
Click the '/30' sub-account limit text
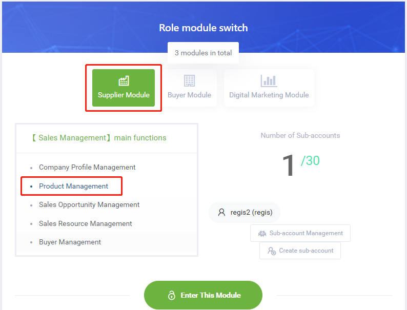[310, 160]
